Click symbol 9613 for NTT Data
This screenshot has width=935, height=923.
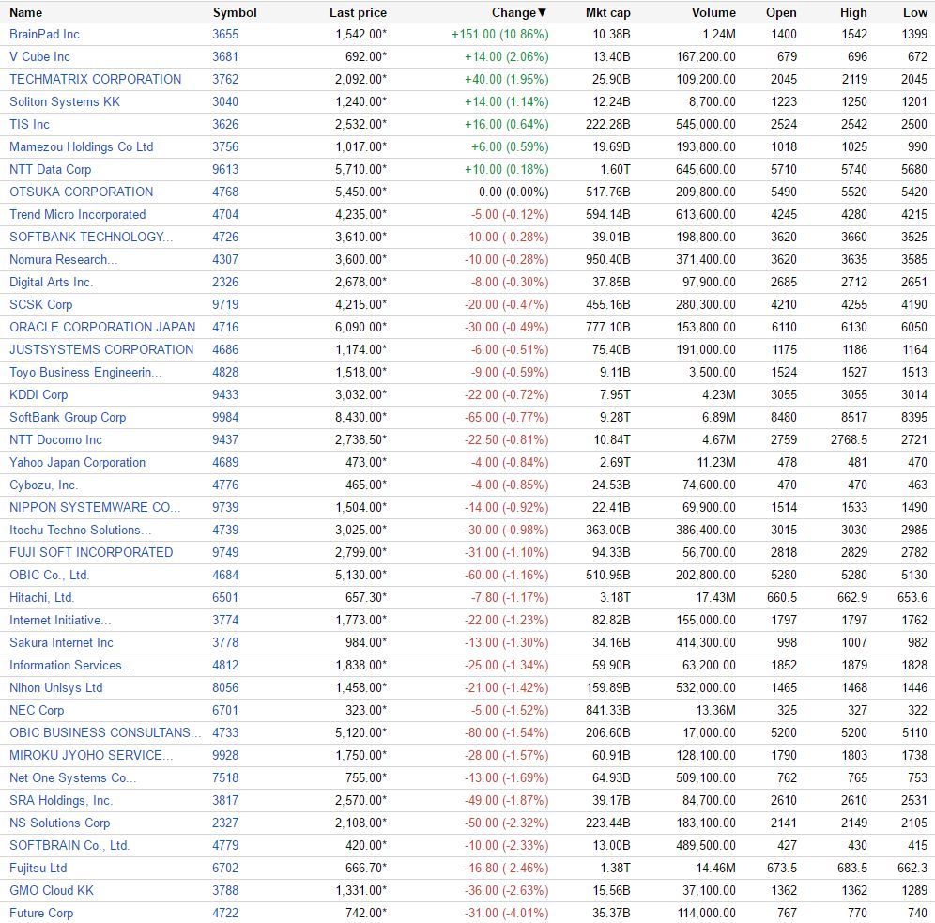225,169
